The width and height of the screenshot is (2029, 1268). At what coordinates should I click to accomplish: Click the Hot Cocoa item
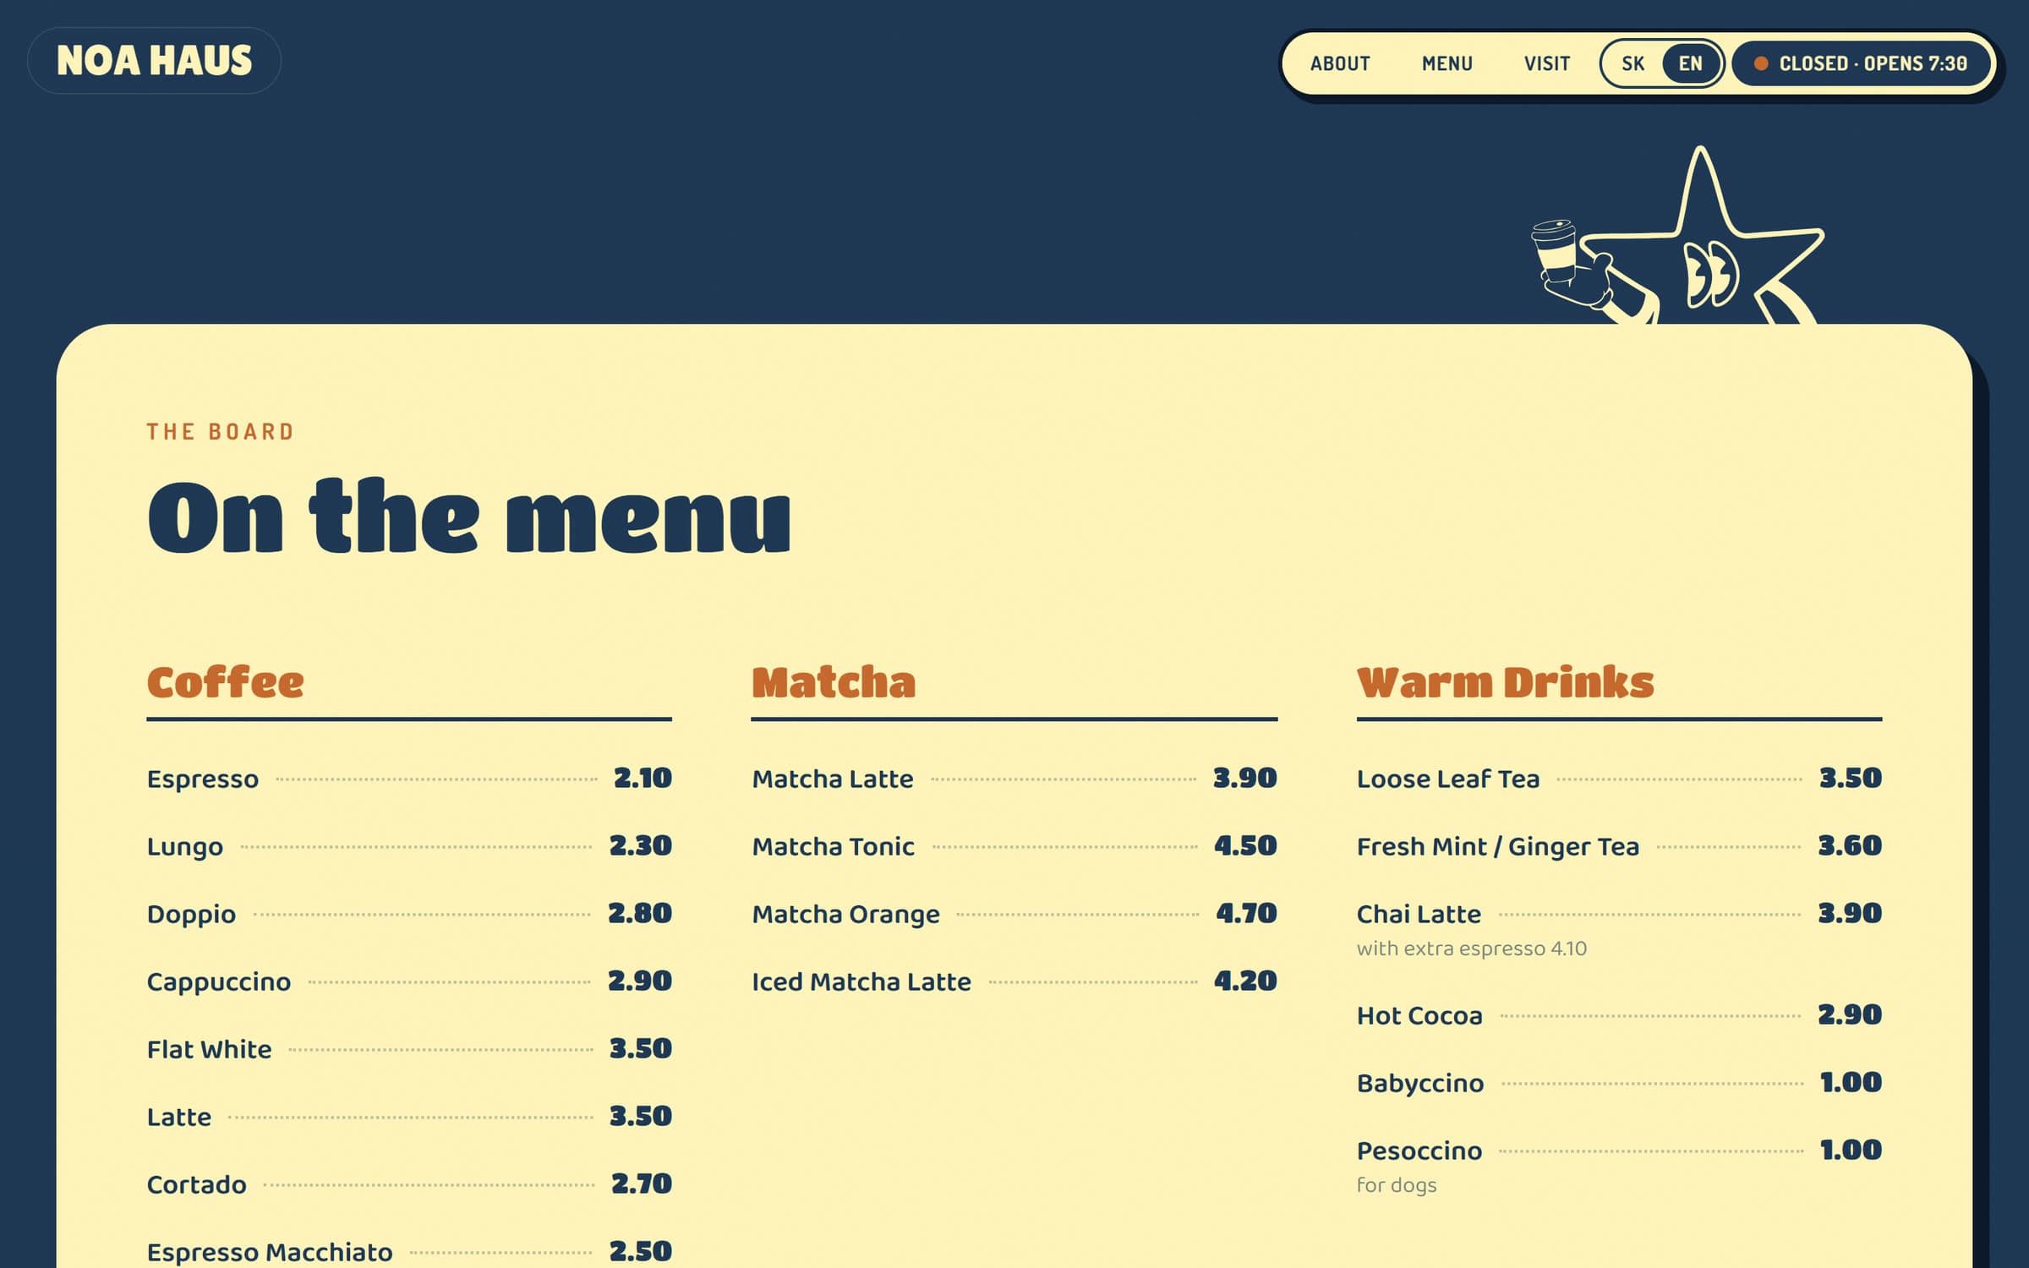(x=1620, y=1015)
